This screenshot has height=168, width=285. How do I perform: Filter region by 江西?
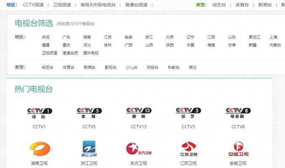coord(211,37)
